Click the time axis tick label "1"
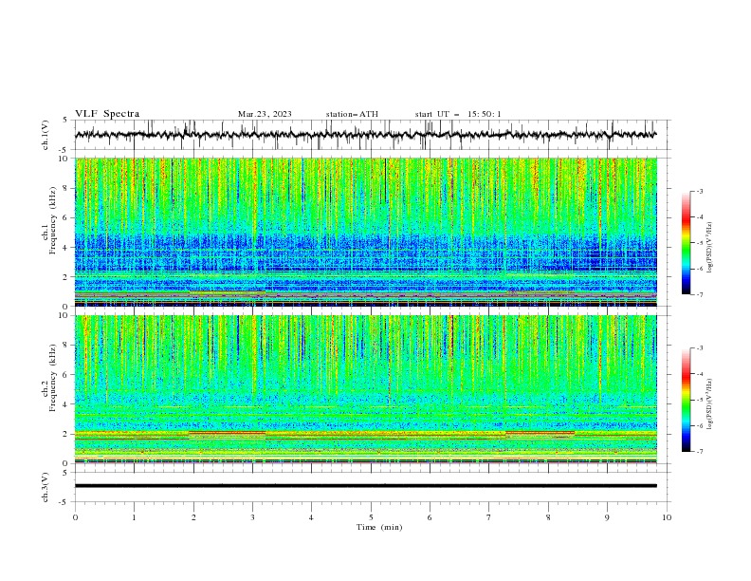The height and width of the screenshot is (581, 751). 134,517
